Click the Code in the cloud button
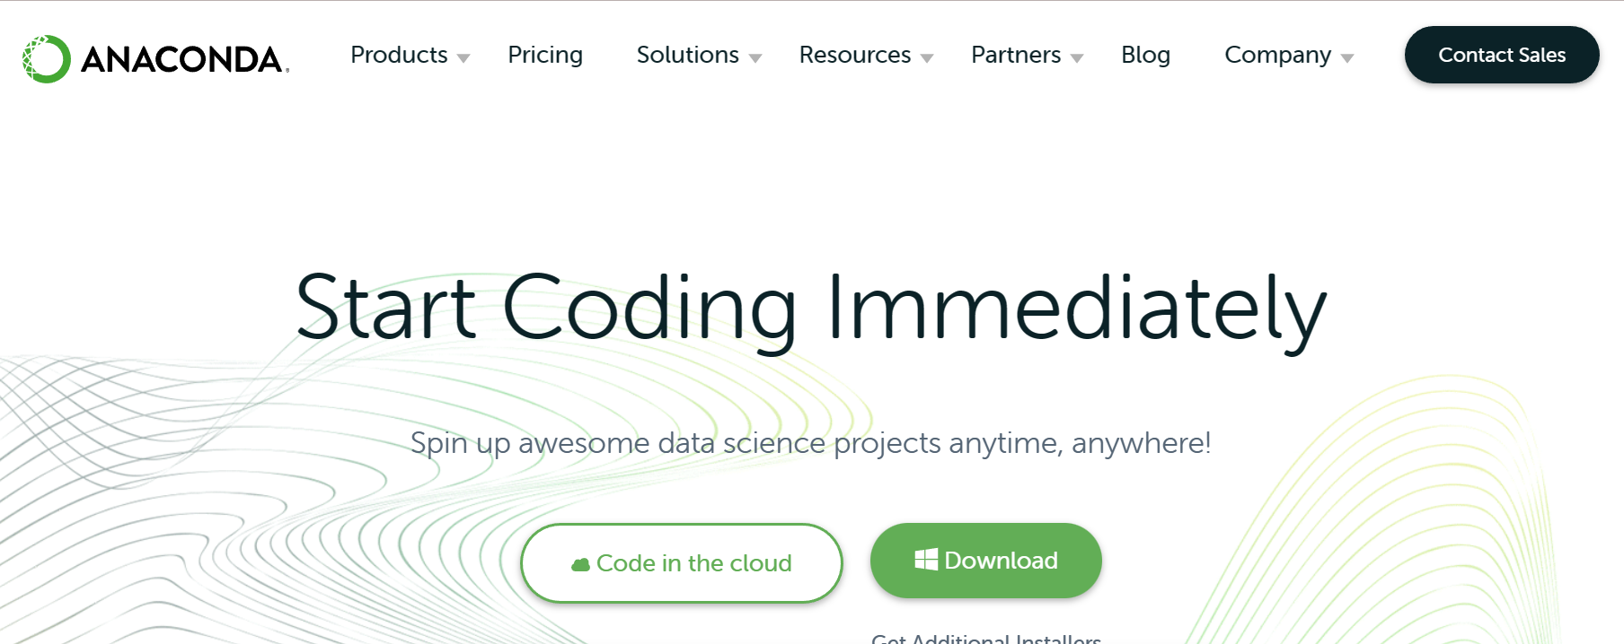The height and width of the screenshot is (644, 1624). point(682,563)
